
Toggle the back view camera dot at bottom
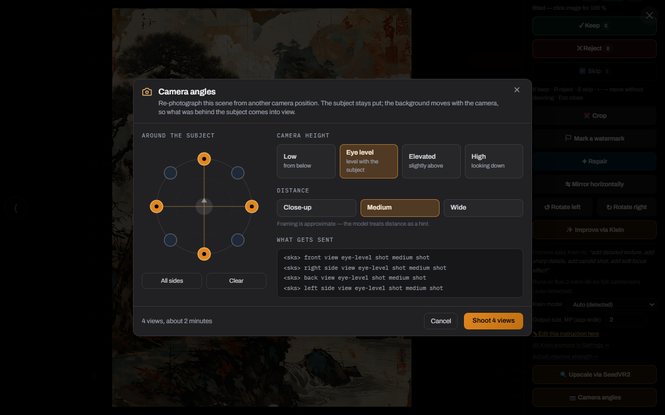point(204,254)
